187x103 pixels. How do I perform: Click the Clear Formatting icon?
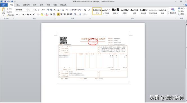coord(48,10)
